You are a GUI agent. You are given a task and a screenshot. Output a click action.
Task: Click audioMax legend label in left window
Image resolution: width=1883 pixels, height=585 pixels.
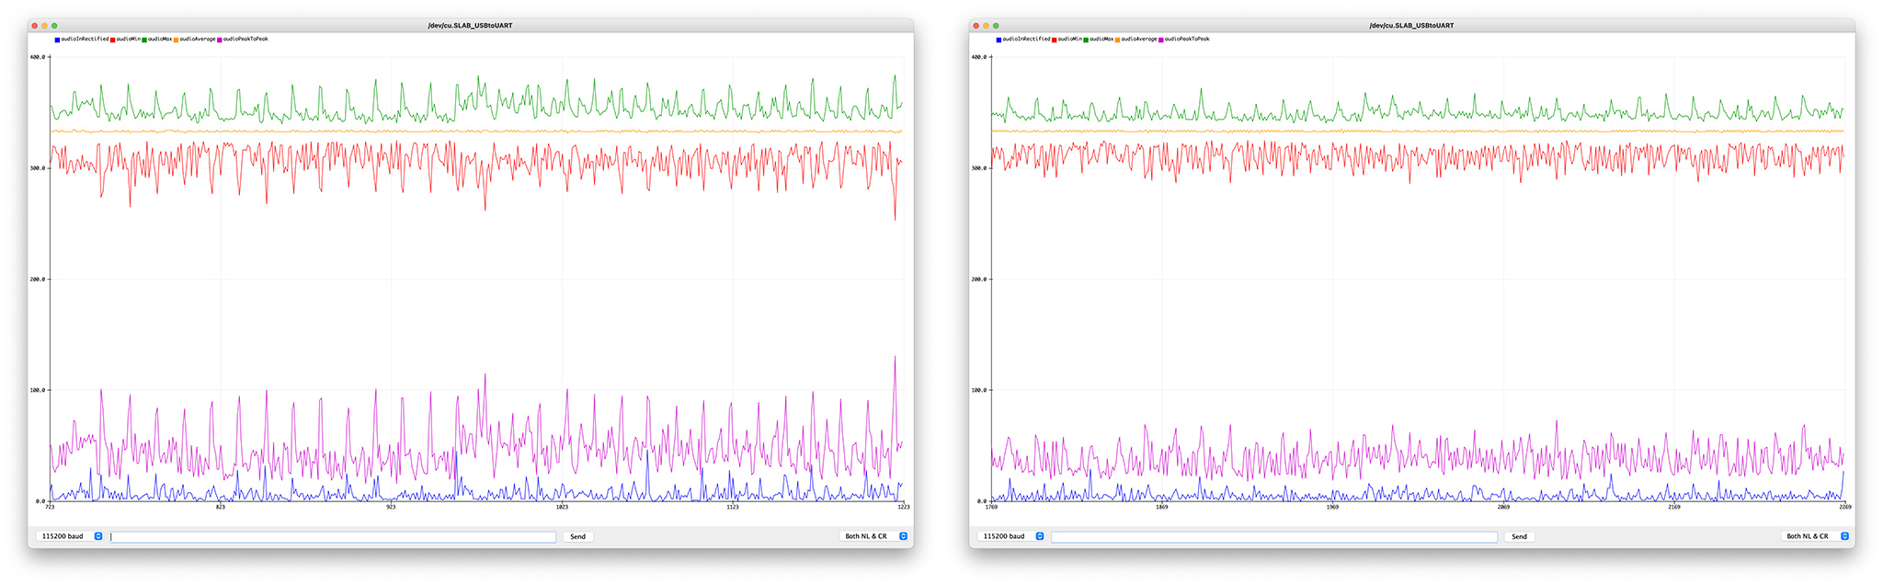coord(160,40)
